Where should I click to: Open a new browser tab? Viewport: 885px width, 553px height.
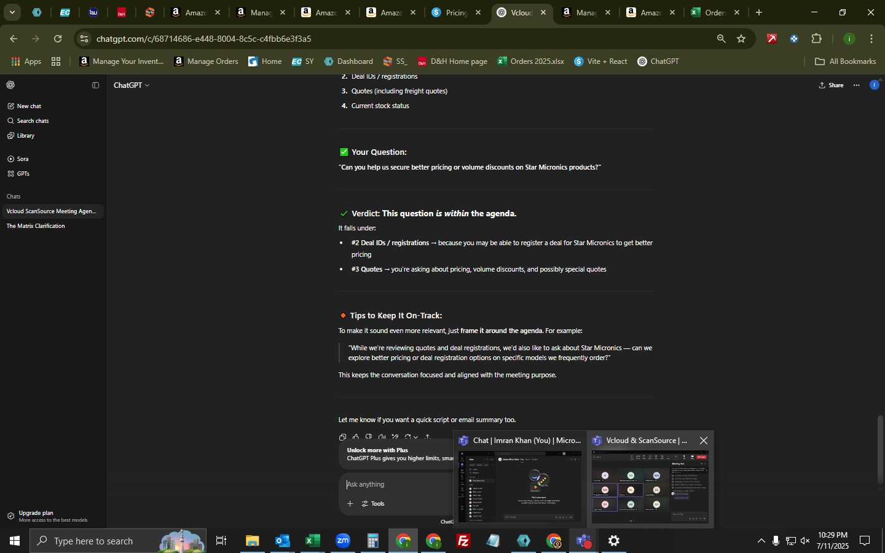pyautogui.click(x=759, y=12)
